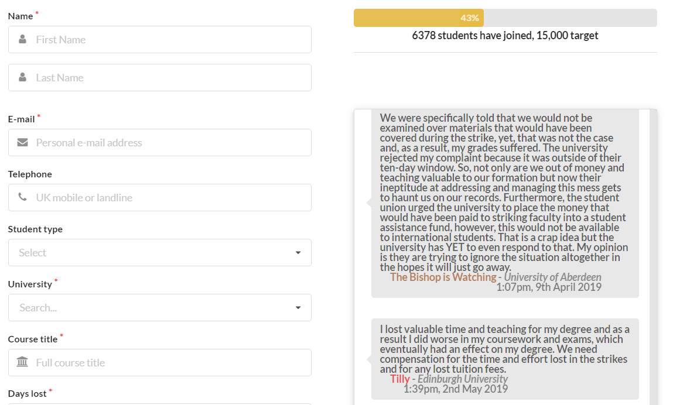Image resolution: width=673 pixels, height=405 pixels.
Task: Click the person icon in Last Name field
Action: coord(22,77)
